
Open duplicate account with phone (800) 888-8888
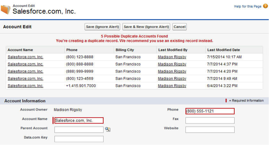pos(25,64)
